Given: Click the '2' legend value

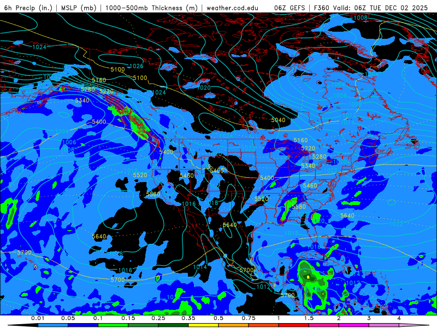Looking at the screenshot, I should 339,318.
